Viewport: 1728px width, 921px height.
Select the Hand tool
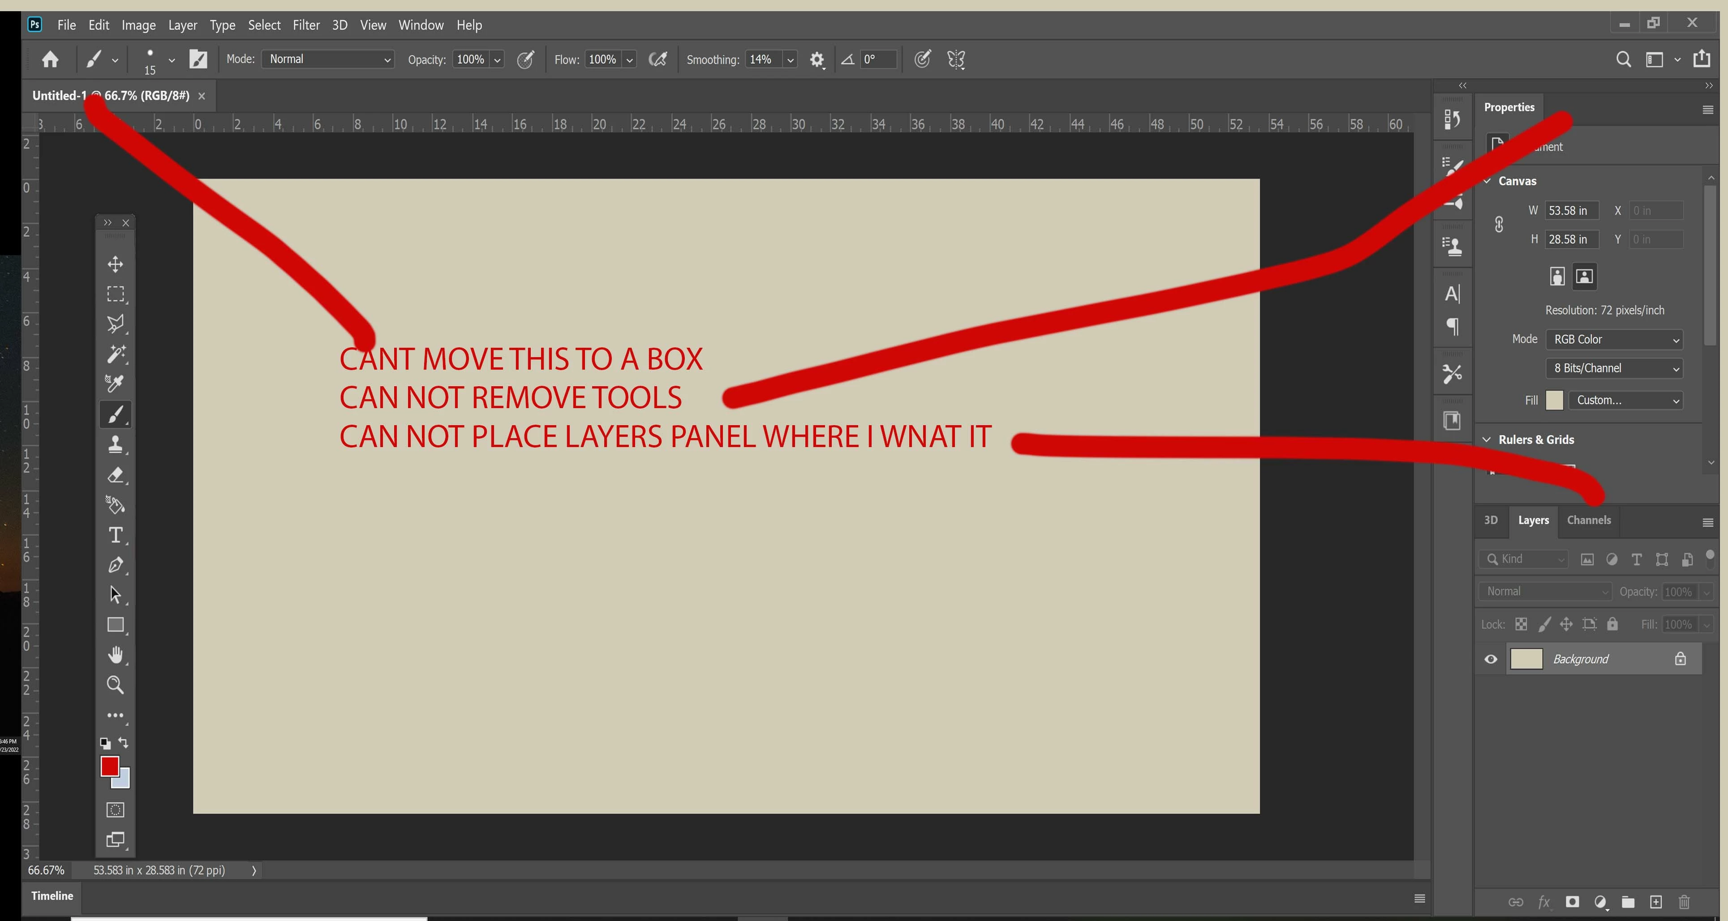coord(116,655)
